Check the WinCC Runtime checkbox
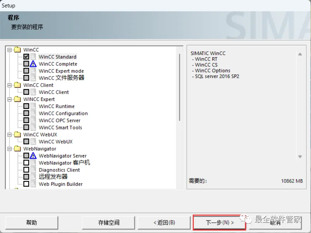The width and height of the screenshot is (311, 233). click(26, 106)
